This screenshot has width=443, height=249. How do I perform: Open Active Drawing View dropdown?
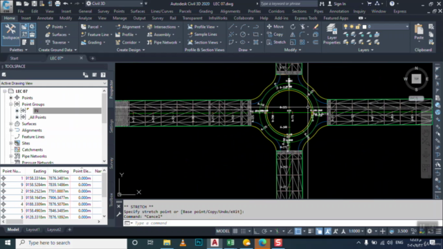coord(54,83)
